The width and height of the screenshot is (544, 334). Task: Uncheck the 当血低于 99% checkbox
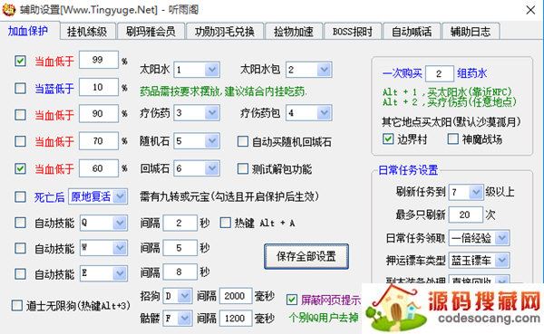20,61
